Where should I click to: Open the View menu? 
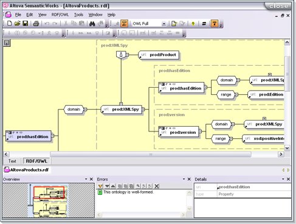tap(42, 15)
